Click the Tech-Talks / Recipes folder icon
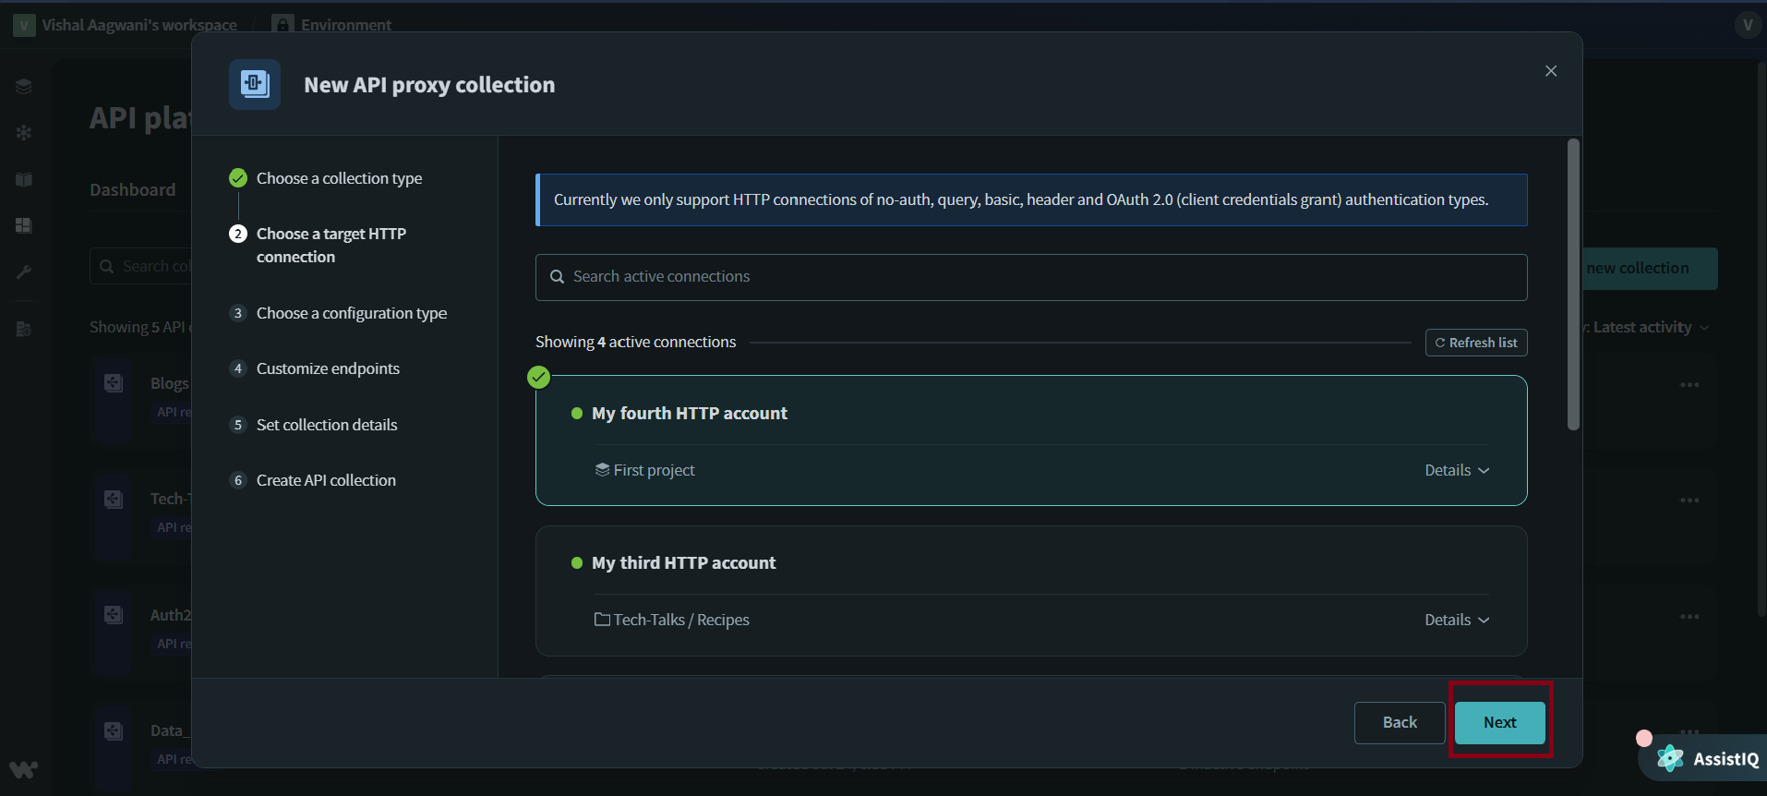This screenshot has width=1767, height=796. pos(602,620)
